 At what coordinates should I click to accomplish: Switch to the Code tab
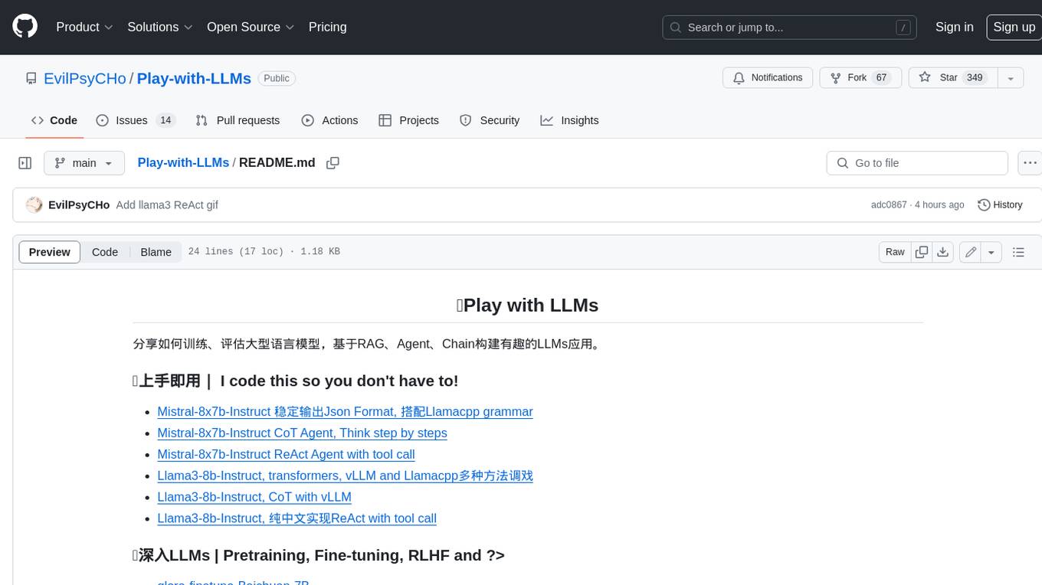(54, 120)
